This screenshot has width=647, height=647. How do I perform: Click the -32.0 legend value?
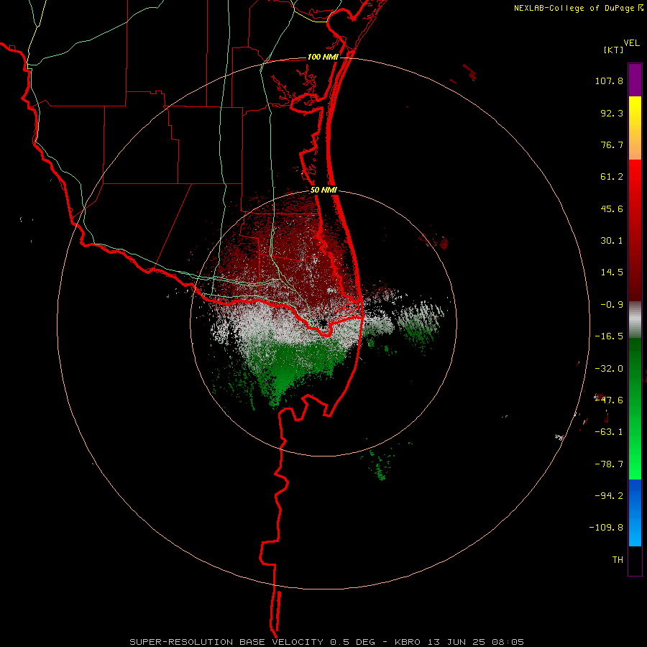pos(609,369)
